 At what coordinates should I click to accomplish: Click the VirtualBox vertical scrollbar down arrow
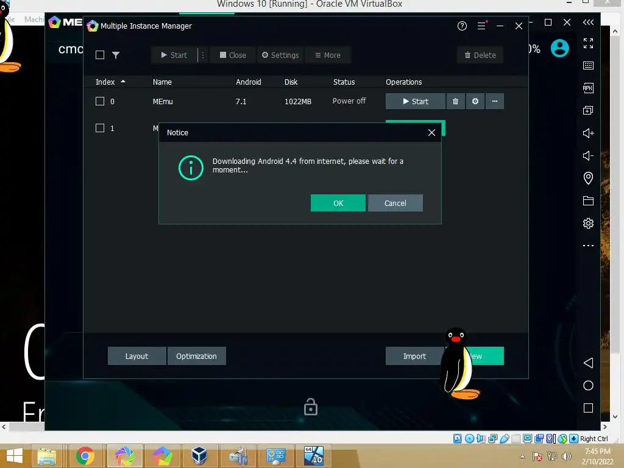point(615,417)
